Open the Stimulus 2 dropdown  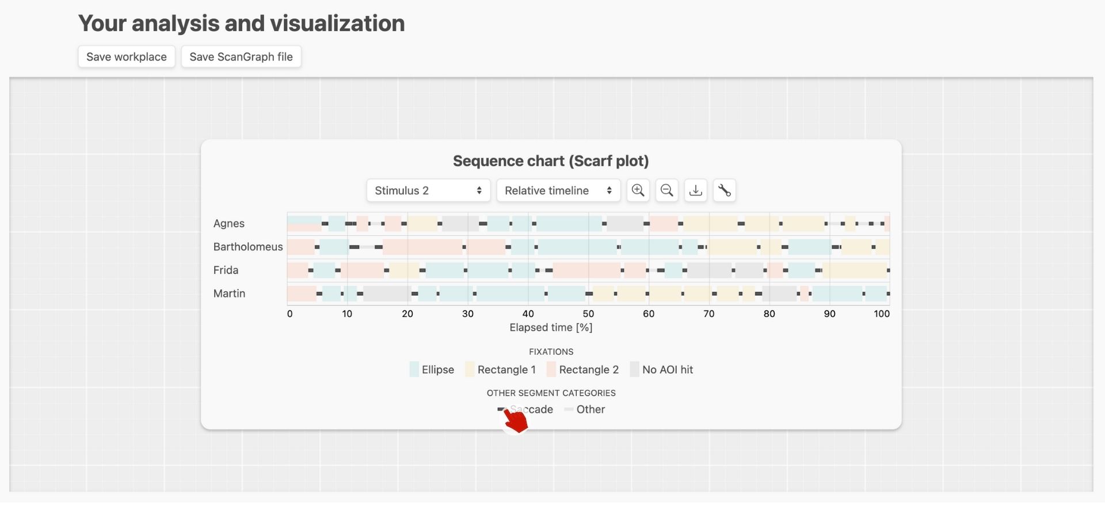428,190
